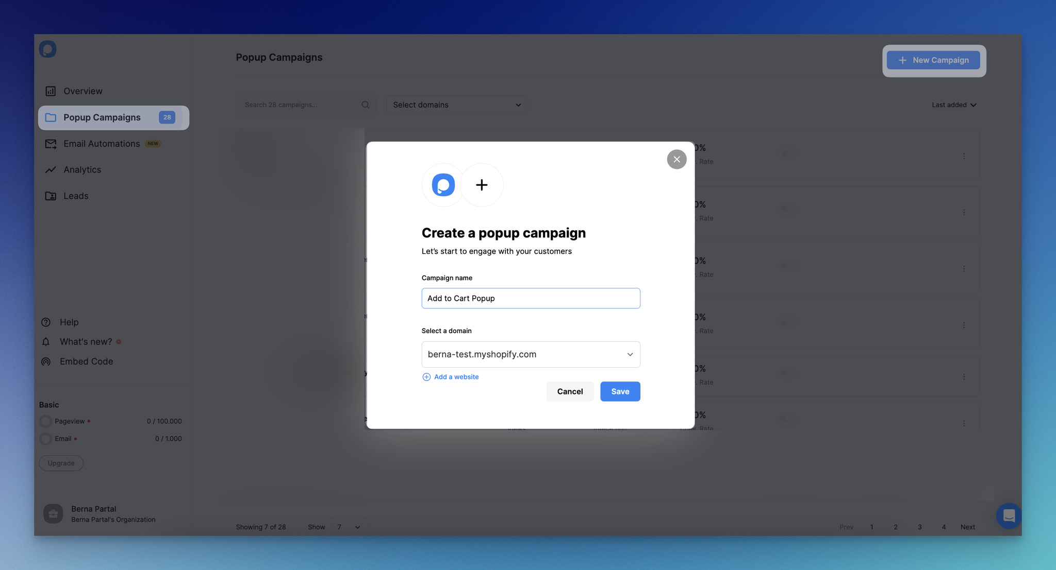Enable the New Campaign button
1056x570 pixels.
click(x=933, y=60)
